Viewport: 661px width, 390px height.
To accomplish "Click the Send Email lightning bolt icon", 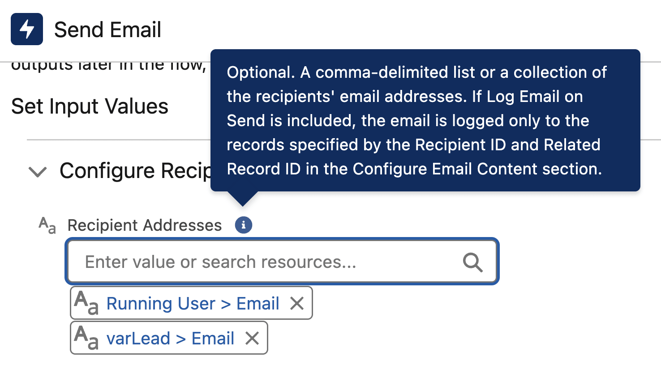I will point(27,29).
